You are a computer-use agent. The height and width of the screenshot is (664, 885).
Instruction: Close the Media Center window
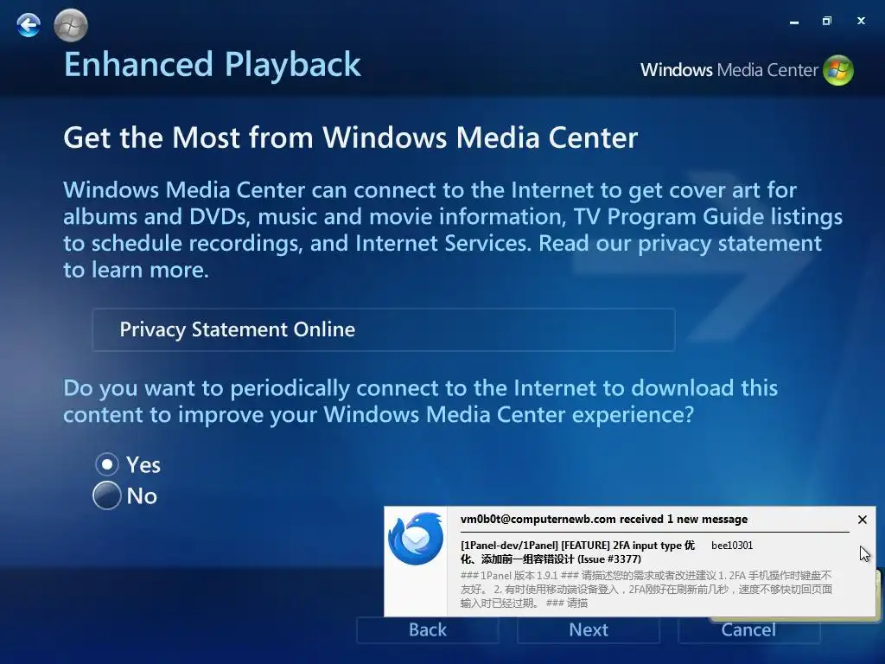click(861, 21)
